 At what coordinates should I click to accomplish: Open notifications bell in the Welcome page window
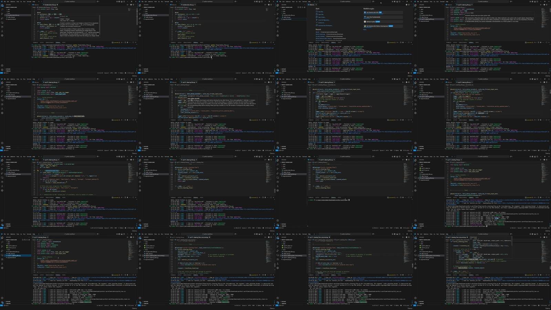411,73
